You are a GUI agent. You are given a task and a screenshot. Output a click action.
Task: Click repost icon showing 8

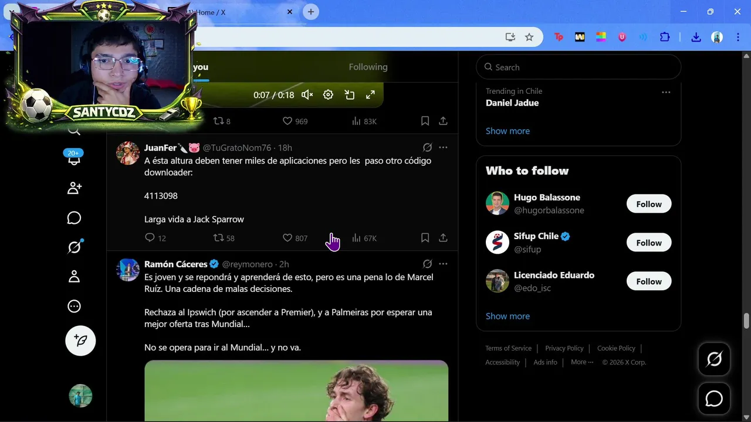coord(222,121)
